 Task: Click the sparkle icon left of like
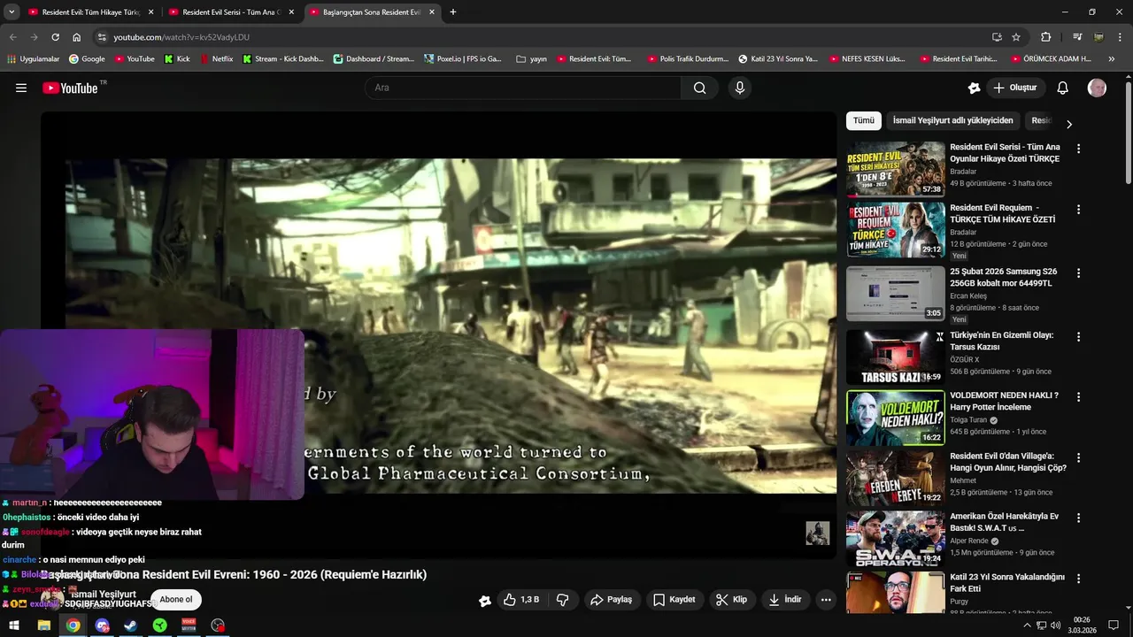485,600
